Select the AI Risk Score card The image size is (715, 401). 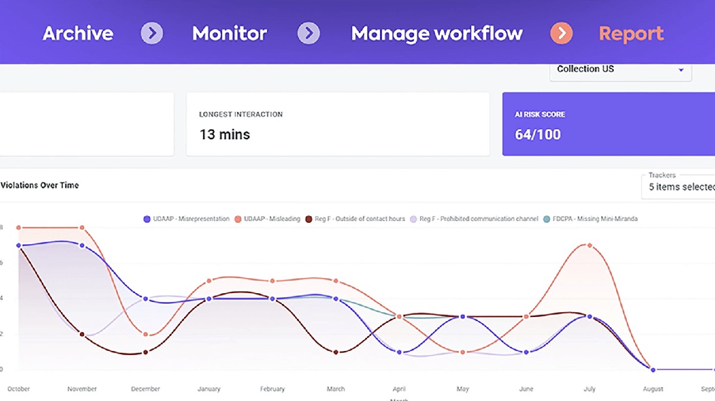[608, 124]
